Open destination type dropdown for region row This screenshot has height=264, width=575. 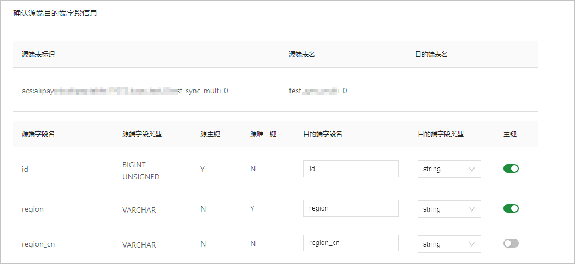(449, 209)
